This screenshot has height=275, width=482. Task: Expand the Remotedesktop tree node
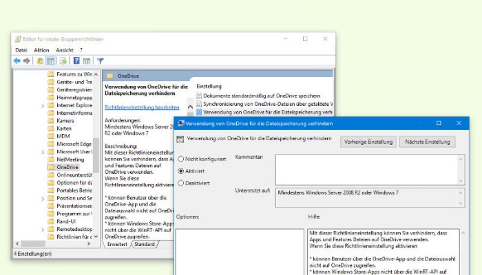coord(43,230)
